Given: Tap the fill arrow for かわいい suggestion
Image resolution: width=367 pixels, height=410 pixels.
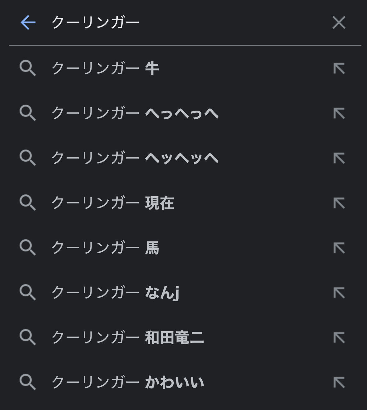Looking at the screenshot, I should [339, 383].
